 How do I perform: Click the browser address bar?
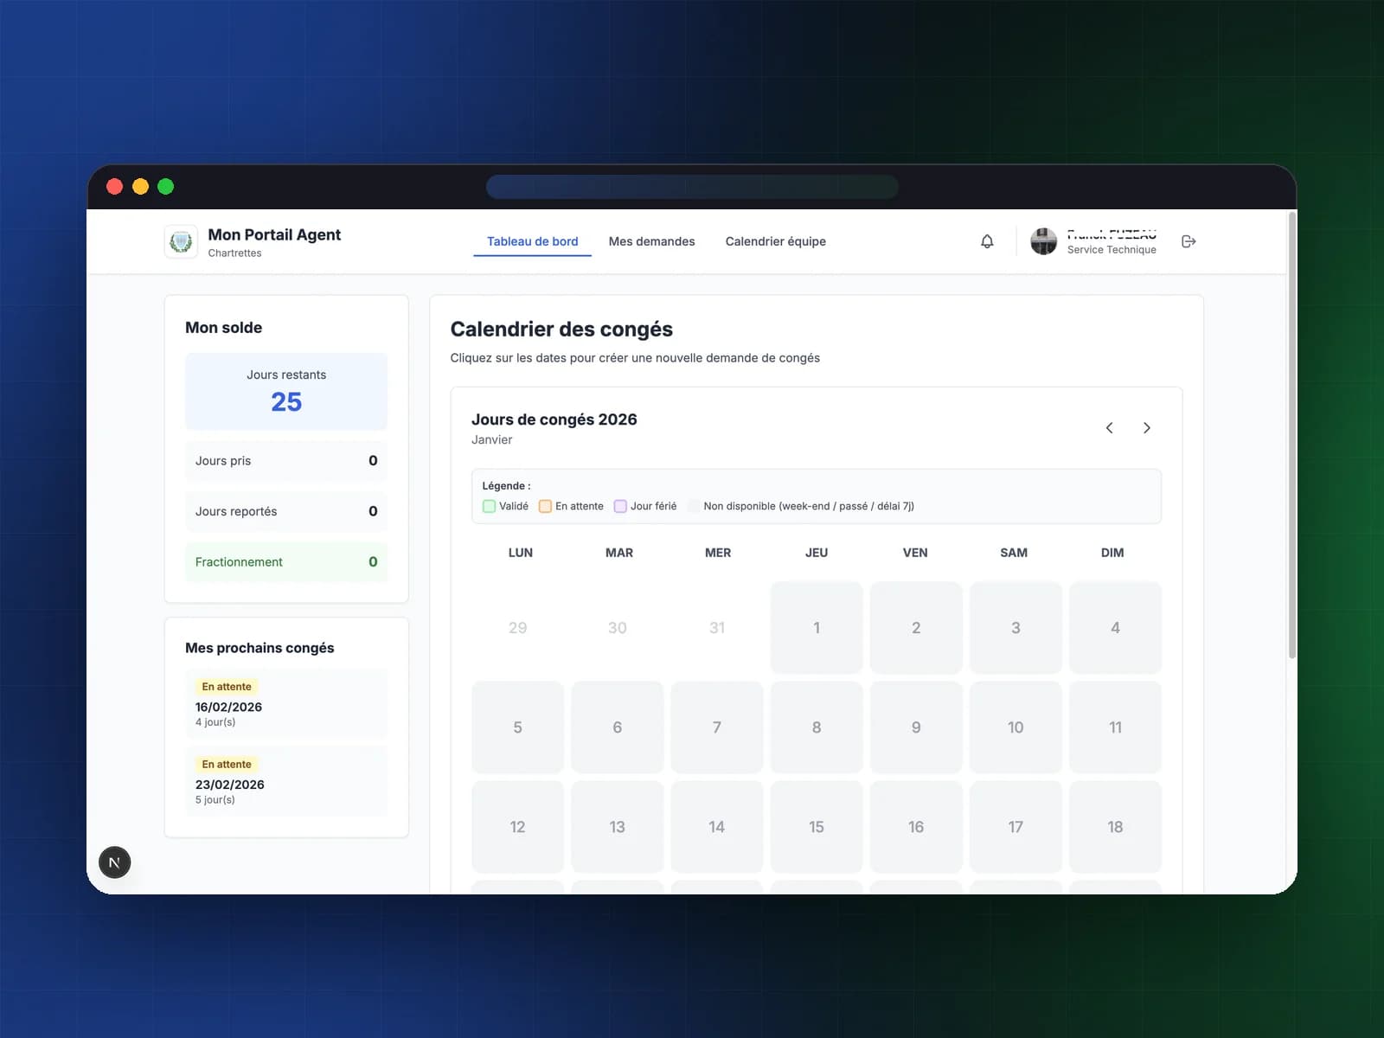[x=692, y=187]
